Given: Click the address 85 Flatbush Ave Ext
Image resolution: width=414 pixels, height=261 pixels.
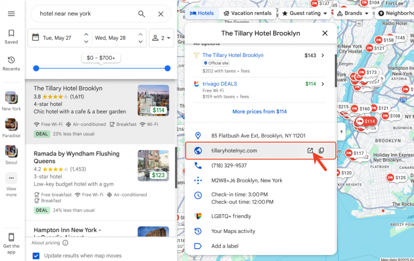Looking at the screenshot, I should pyautogui.click(x=258, y=136).
